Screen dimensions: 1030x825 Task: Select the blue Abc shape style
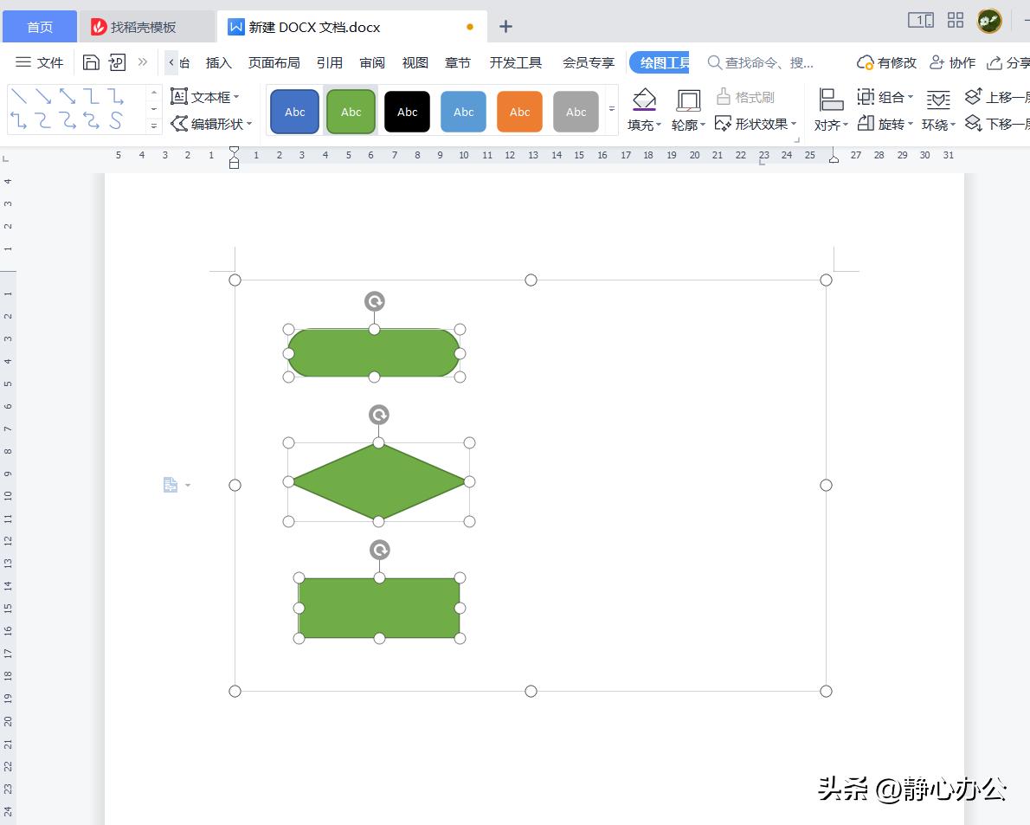(294, 111)
